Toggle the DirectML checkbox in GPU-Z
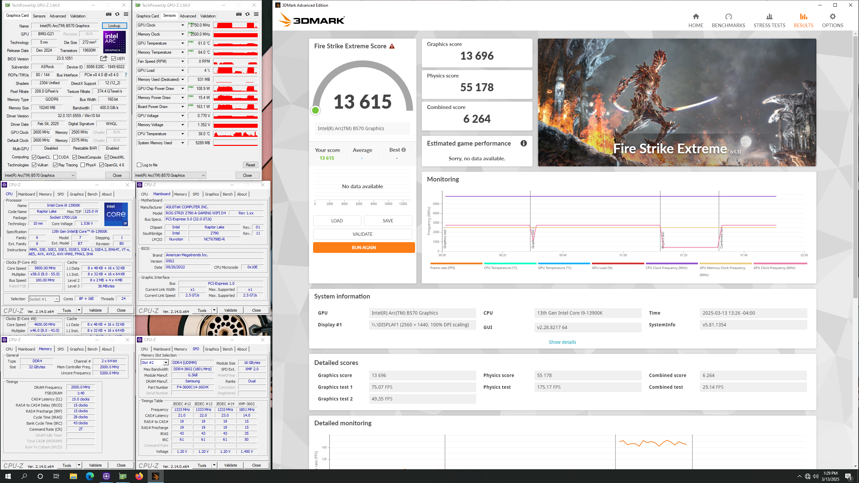 [x=107, y=157]
